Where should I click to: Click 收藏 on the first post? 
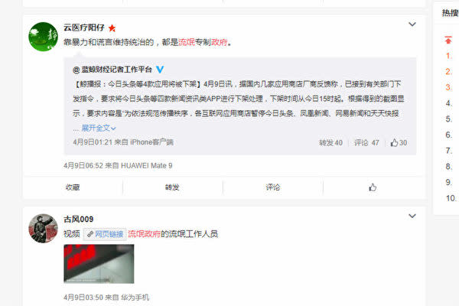(x=73, y=187)
